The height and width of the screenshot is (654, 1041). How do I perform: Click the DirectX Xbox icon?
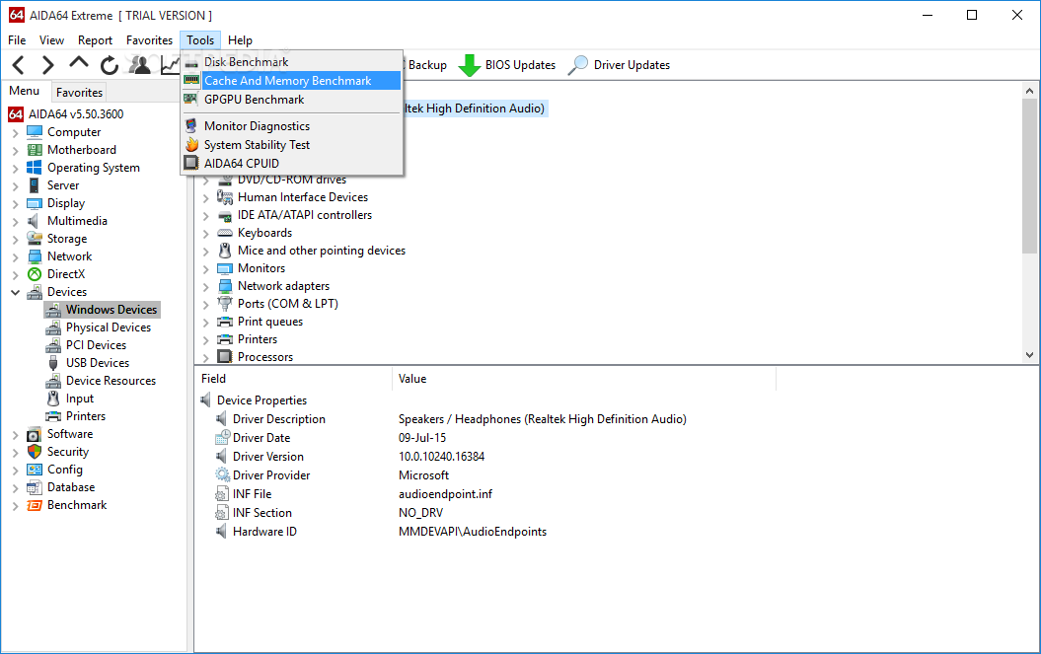coord(35,274)
